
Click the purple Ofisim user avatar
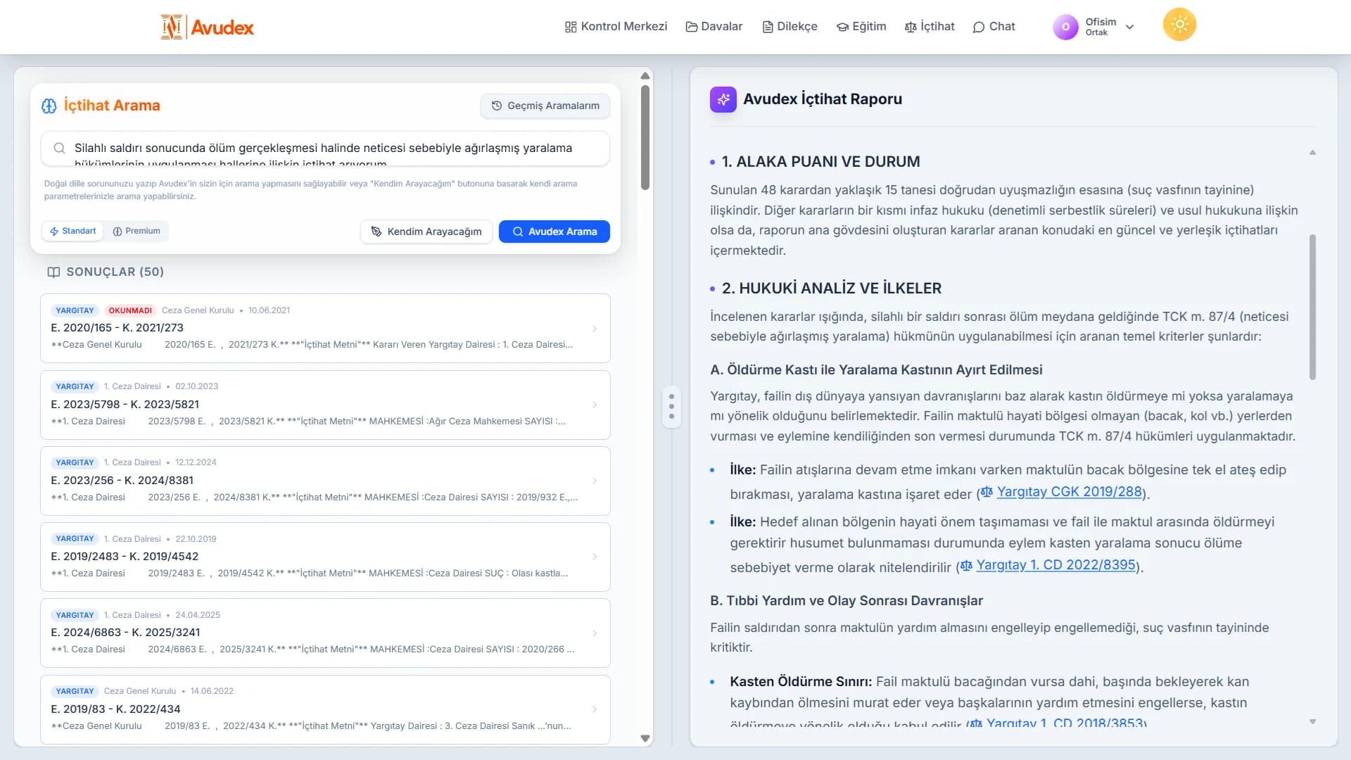click(x=1065, y=27)
